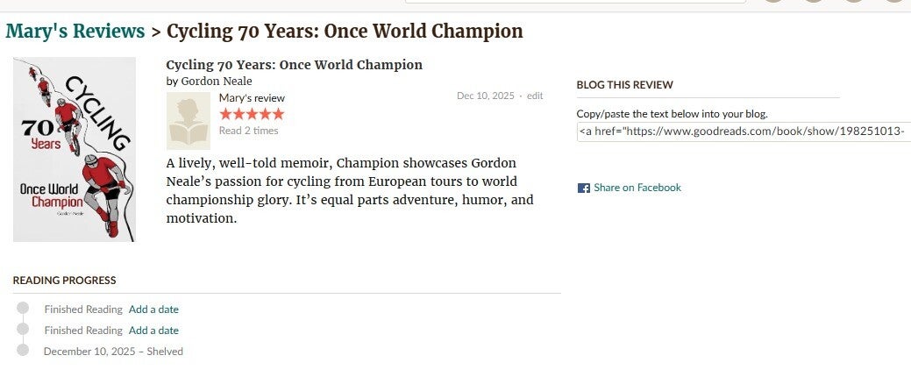The width and height of the screenshot is (911, 384).
Task: Edit the review via the edit link
Action: tap(535, 96)
